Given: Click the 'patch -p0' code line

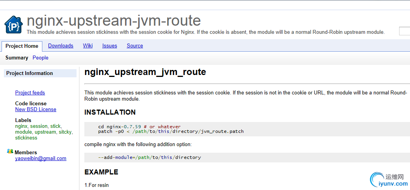Looking at the screenshot, I should point(171,131).
